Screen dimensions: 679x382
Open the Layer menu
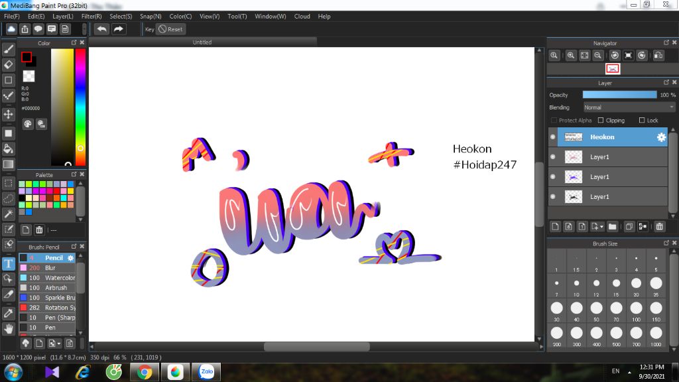[x=63, y=17]
